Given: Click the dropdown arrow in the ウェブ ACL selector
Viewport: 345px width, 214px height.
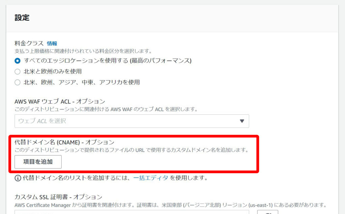Looking at the screenshot, I should pos(242,121).
